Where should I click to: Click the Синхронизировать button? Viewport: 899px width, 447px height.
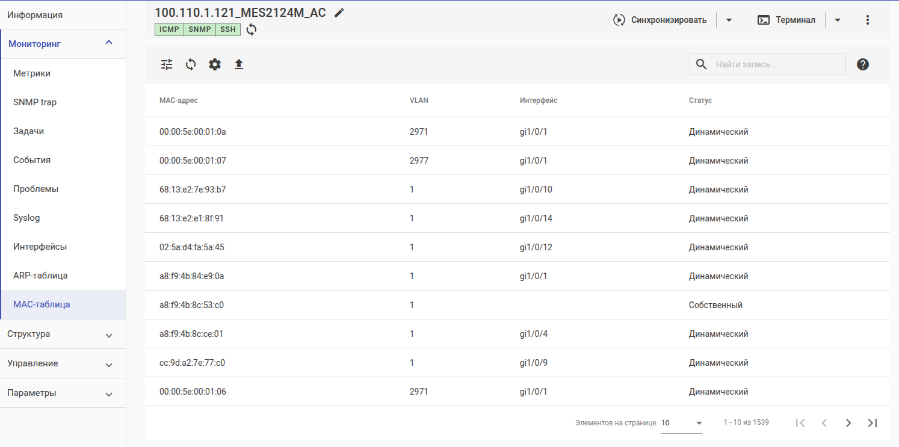[x=660, y=20]
